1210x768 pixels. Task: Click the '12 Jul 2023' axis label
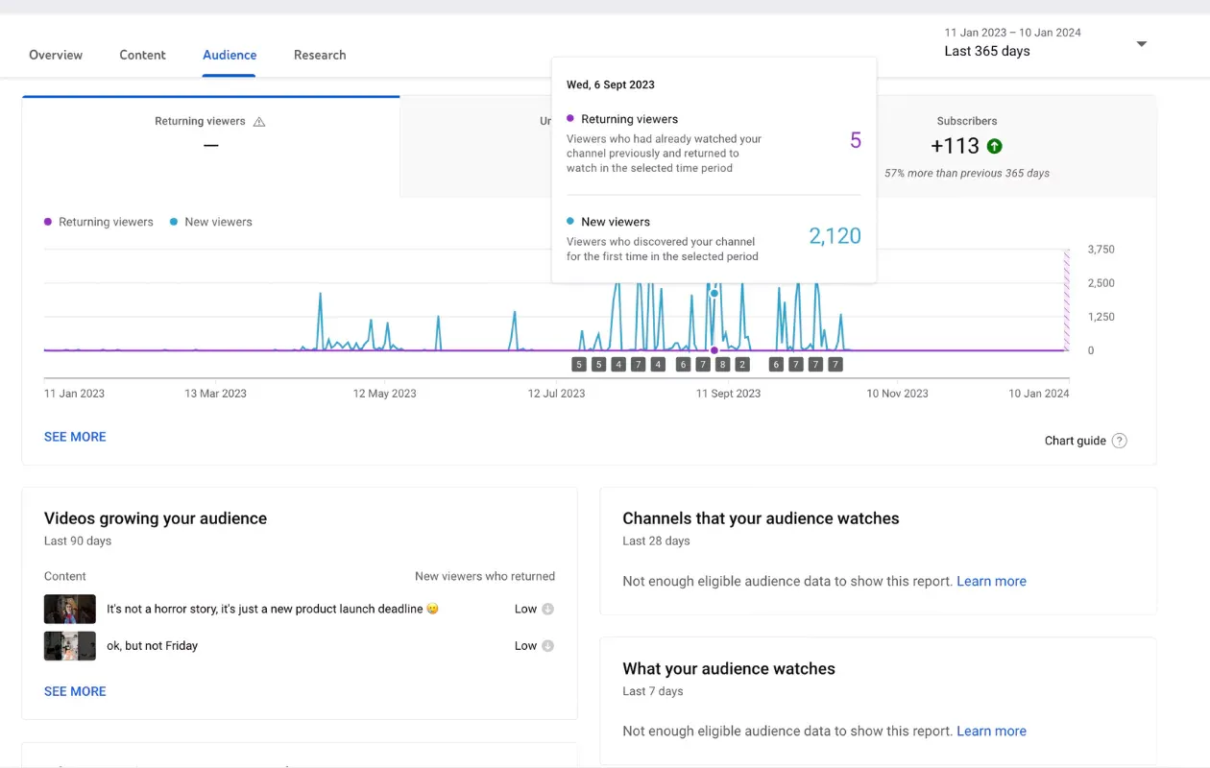click(x=556, y=394)
